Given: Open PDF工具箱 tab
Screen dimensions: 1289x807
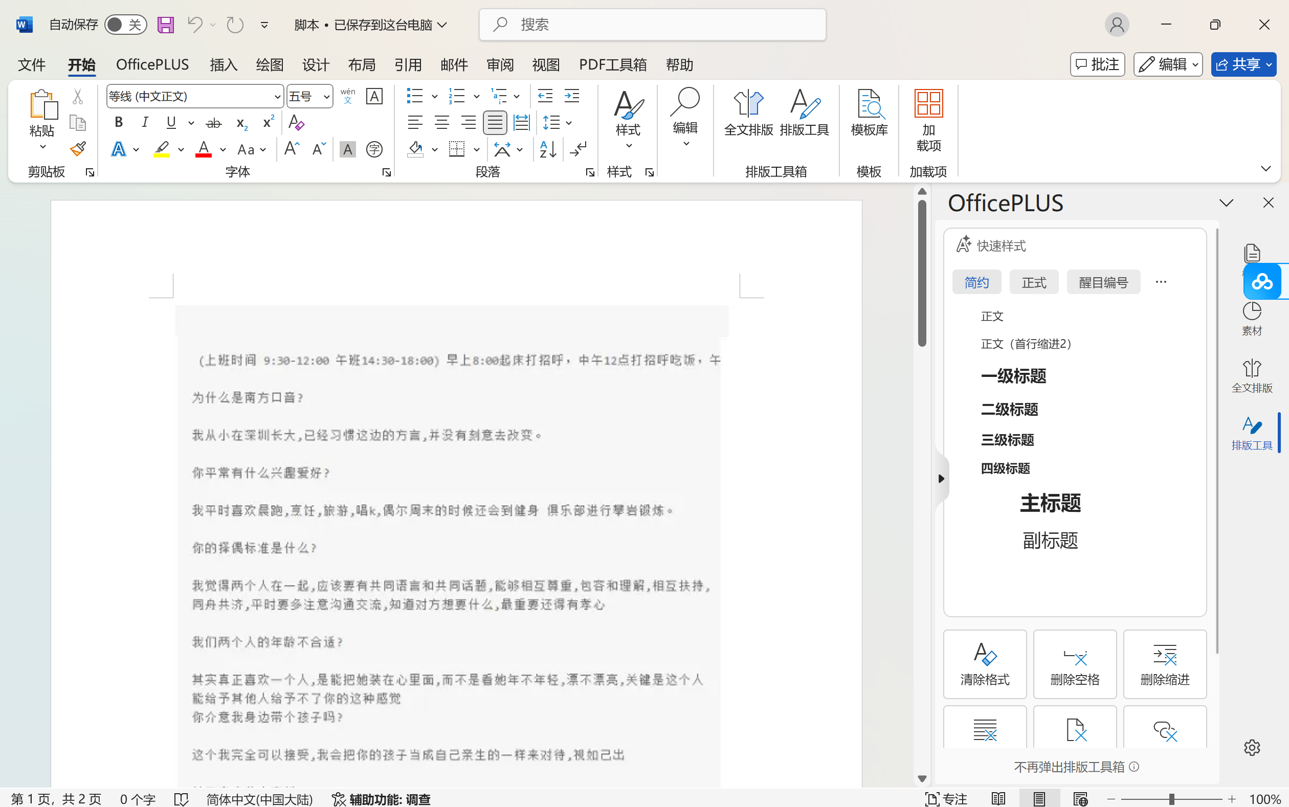Looking at the screenshot, I should [x=613, y=64].
